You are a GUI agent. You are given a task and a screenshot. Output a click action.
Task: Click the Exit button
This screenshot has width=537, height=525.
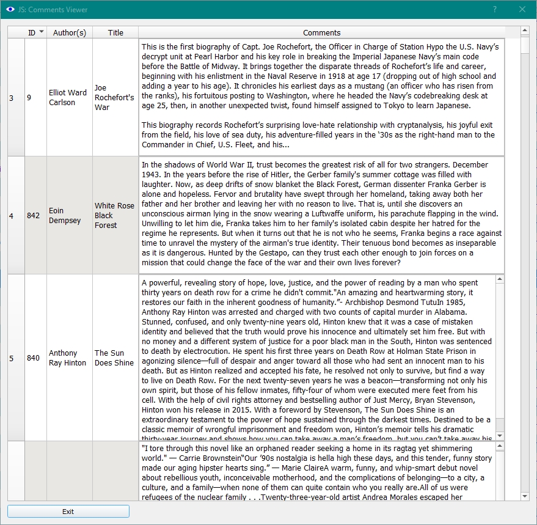[68, 512]
